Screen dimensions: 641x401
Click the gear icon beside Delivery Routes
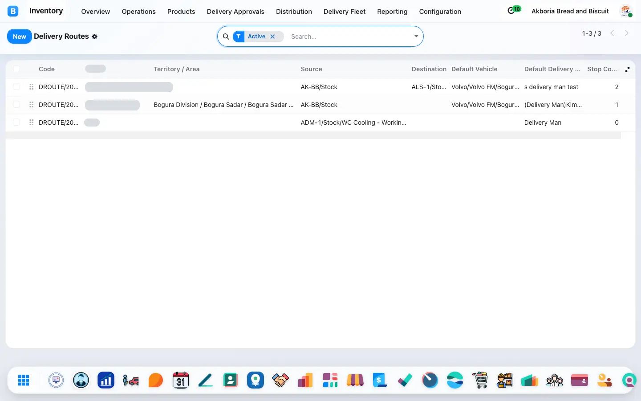[94, 37]
